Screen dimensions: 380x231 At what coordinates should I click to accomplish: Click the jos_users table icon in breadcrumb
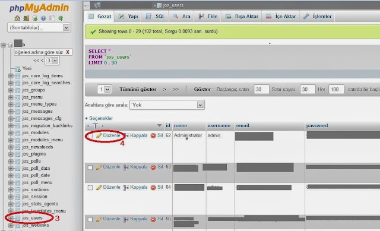[159, 5]
